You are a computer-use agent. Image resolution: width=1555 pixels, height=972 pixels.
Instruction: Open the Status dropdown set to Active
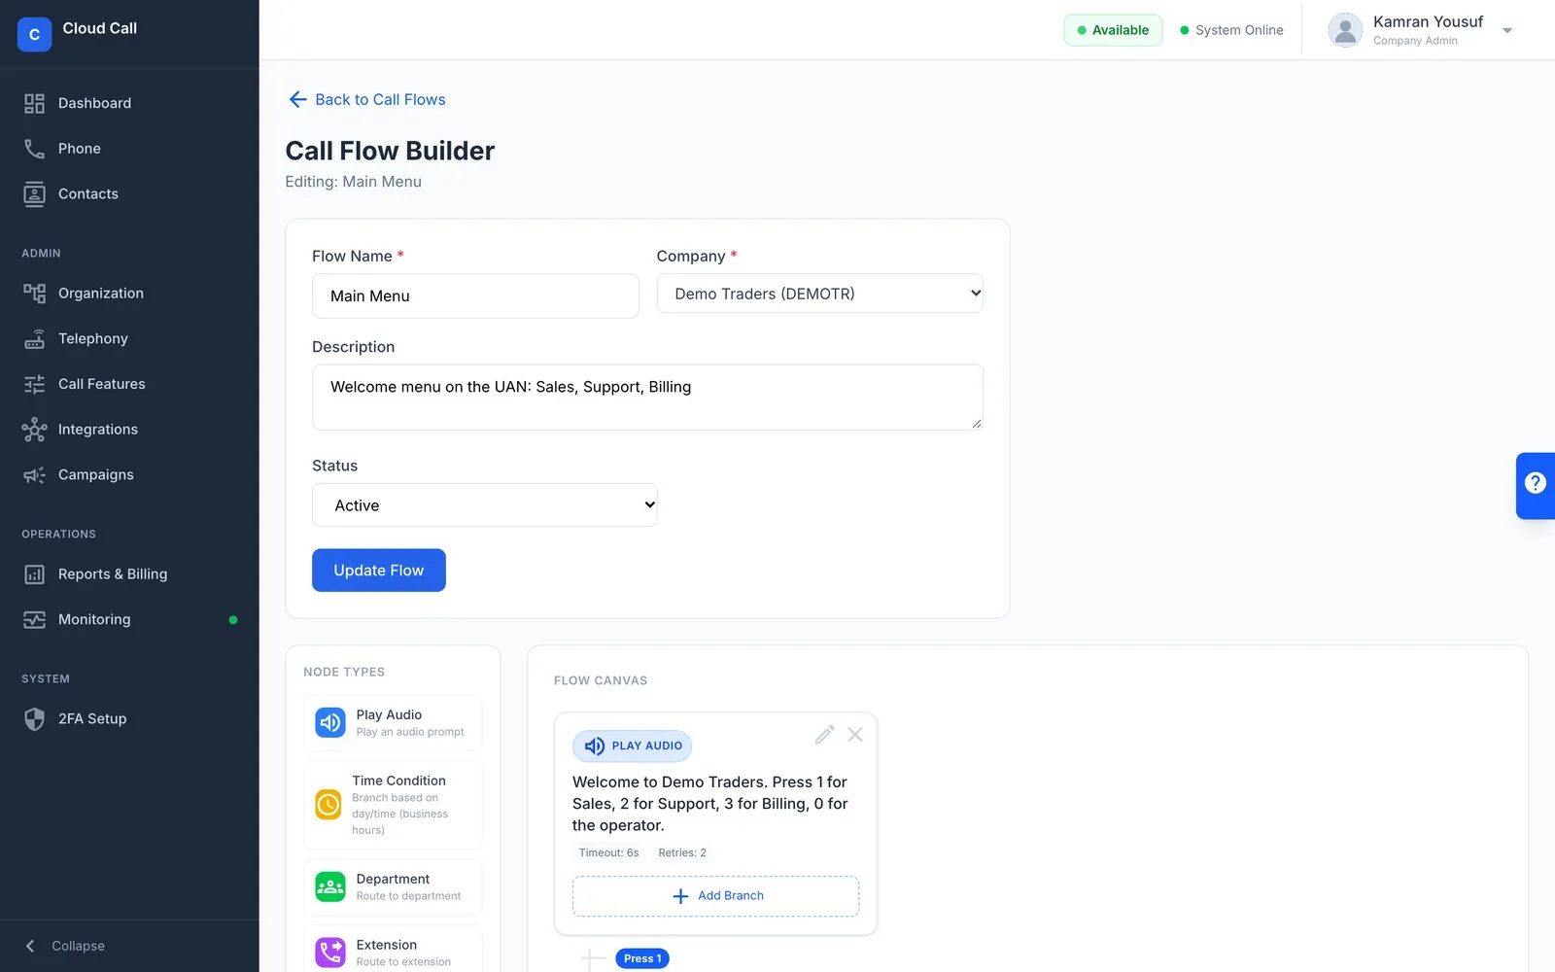click(x=484, y=505)
